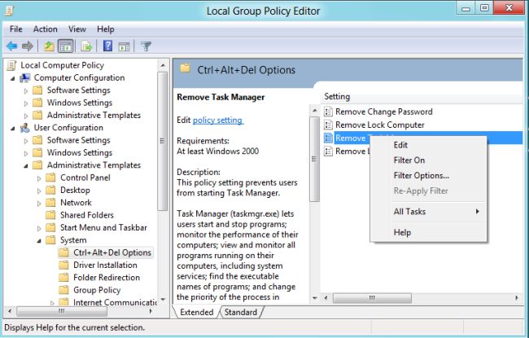The width and height of the screenshot is (529, 338).
Task: Open the Help menu in menu bar
Action: coord(106,29)
